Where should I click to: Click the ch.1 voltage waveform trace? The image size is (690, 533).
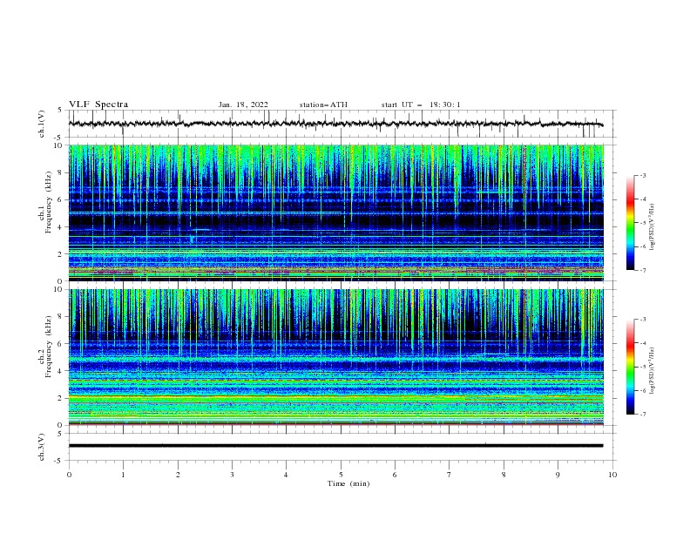click(x=335, y=124)
